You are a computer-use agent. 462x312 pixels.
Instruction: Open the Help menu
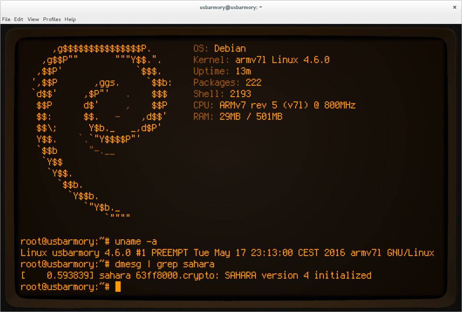[70, 19]
